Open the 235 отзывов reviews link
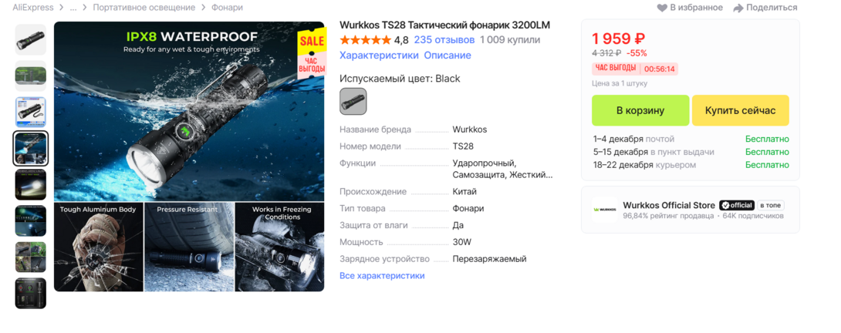Viewport: 841px width, 333px height. pyautogui.click(x=444, y=39)
